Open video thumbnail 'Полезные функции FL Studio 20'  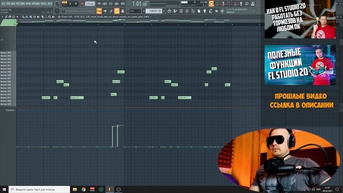[300, 65]
